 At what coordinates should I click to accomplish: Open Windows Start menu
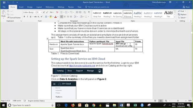click(3, 105)
